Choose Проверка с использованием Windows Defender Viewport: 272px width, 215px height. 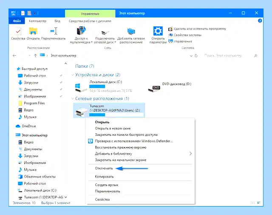pos(134,141)
